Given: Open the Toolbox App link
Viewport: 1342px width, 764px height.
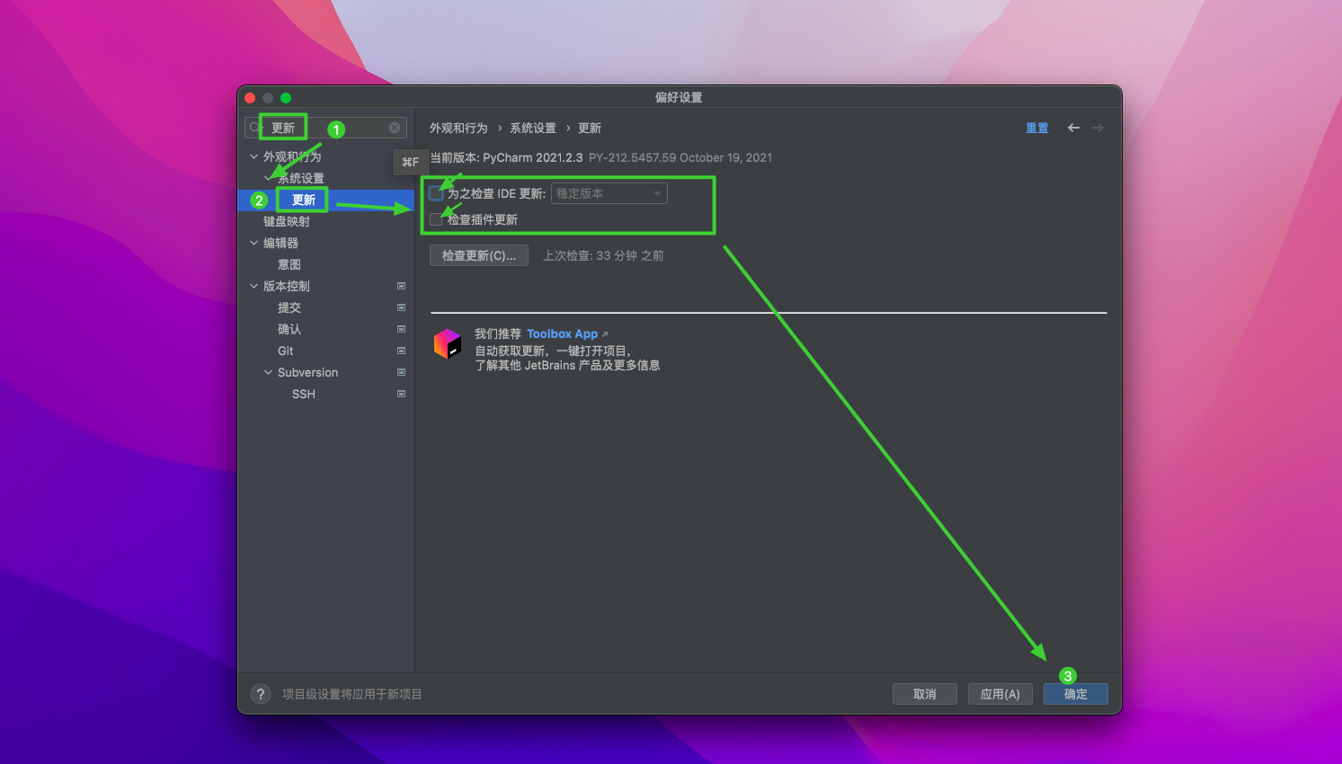Looking at the screenshot, I should click(563, 333).
